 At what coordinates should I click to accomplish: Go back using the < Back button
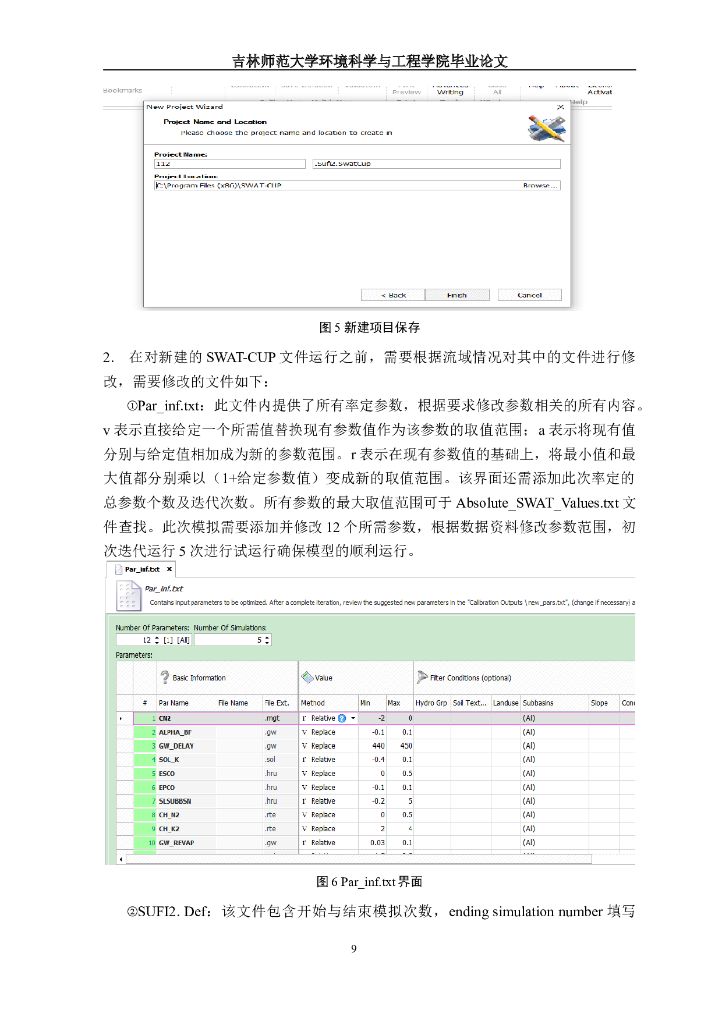click(x=393, y=295)
